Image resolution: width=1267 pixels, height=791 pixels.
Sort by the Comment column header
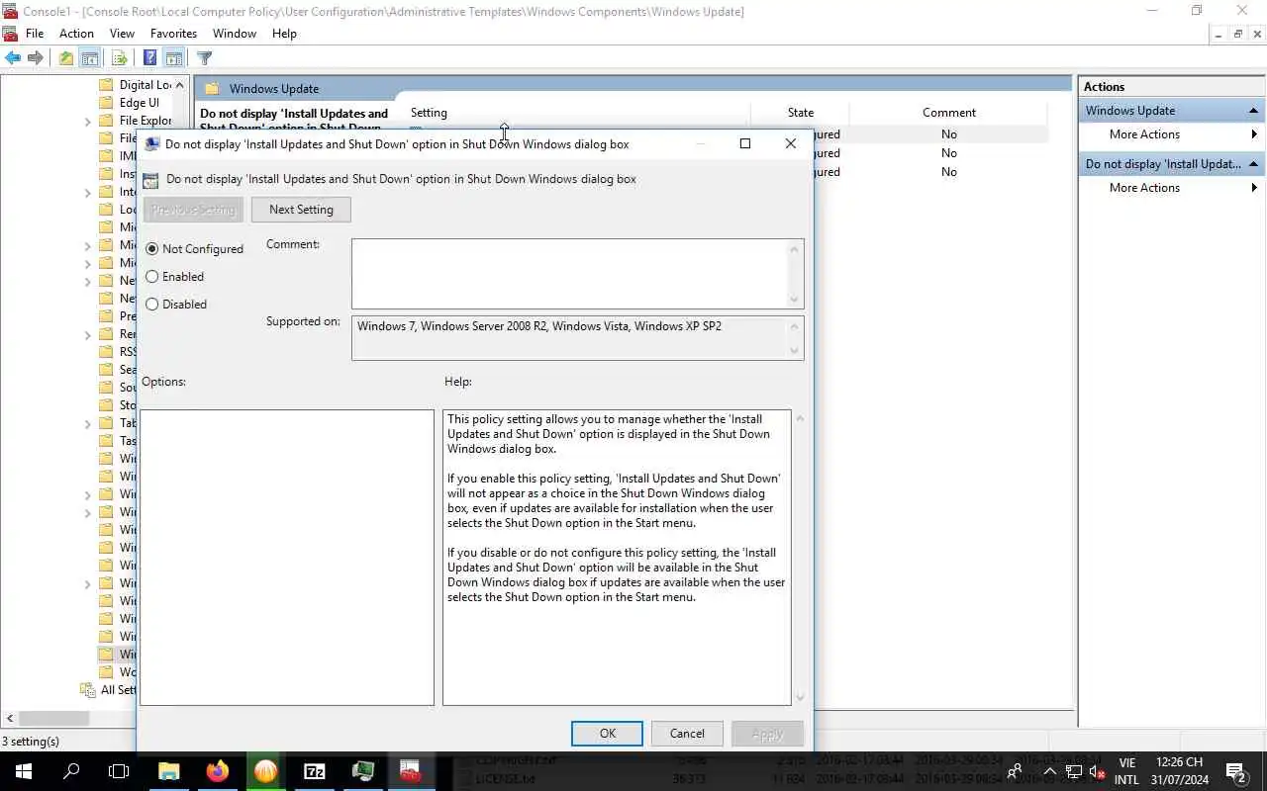pos(949,113)
